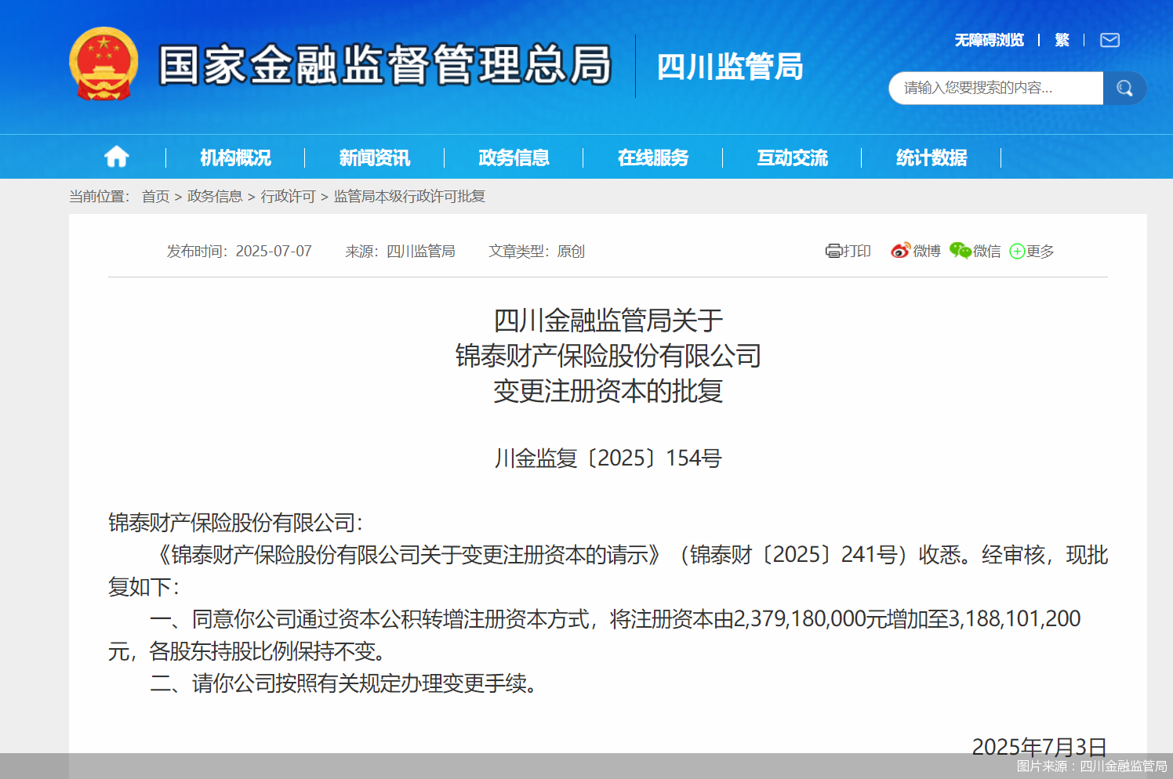
Task: Click the home icon in the navigation bar
Action: coord(116,156)
